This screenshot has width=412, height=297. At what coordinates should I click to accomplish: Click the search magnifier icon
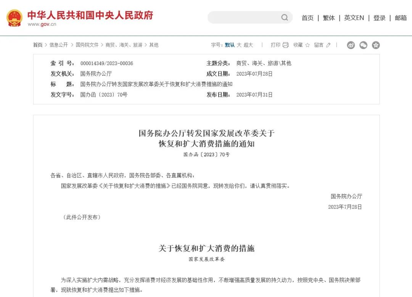pyautogui.click(x=285, y=17)
